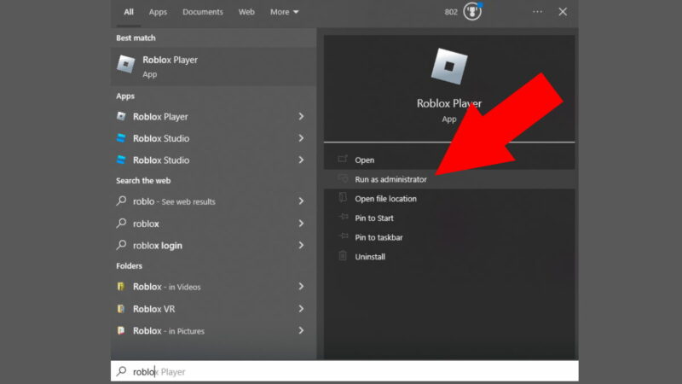Select the Web search tab

point(246,12)
